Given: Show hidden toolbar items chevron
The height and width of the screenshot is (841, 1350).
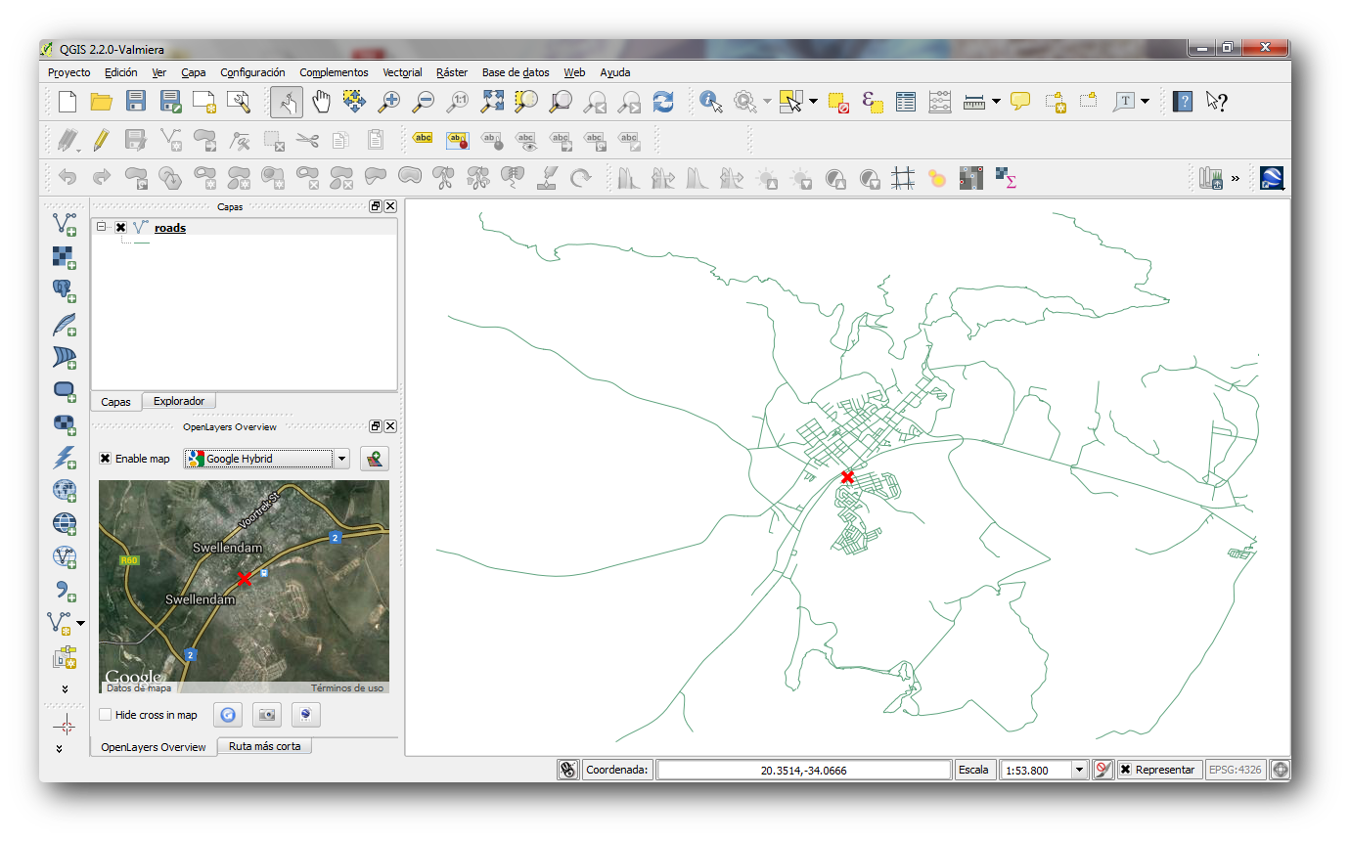Looking at the screenshot, I should click(1236, 178).
